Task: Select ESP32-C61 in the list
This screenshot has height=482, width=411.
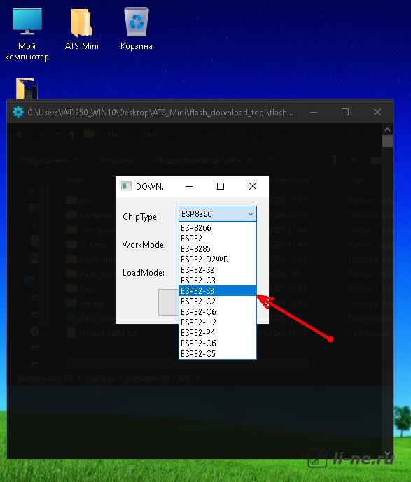Action: pos(218,343)
